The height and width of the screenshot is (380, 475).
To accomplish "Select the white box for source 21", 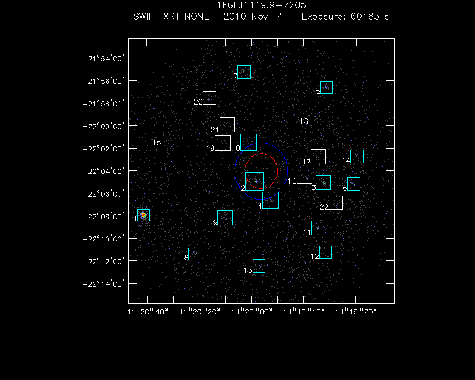I will point(227,125).
